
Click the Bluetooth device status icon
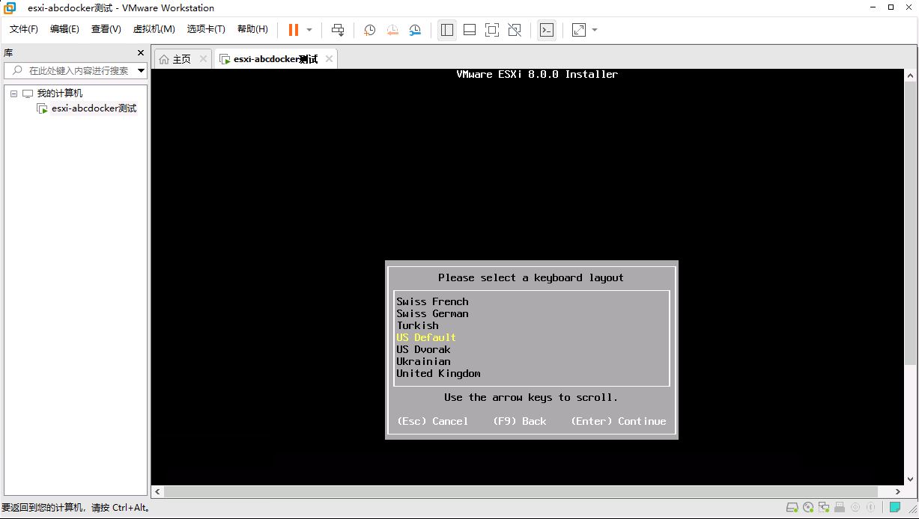(x=870, y=508)
